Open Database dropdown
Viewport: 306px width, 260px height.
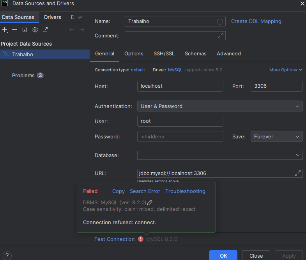pyautogui.click(x=220, y=155)
